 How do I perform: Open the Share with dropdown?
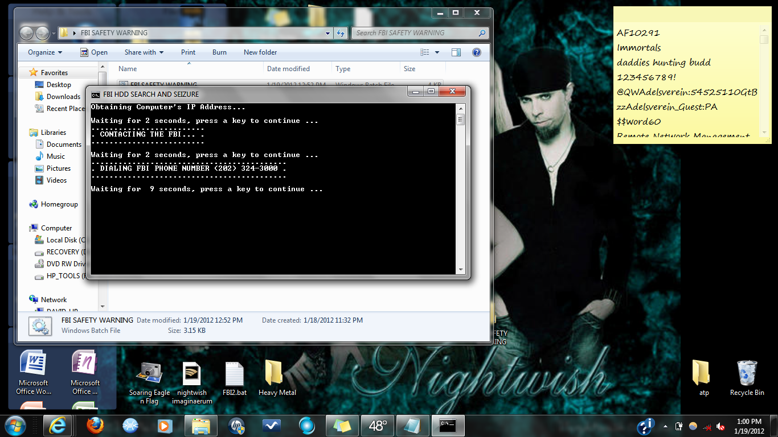pos(144,52)
